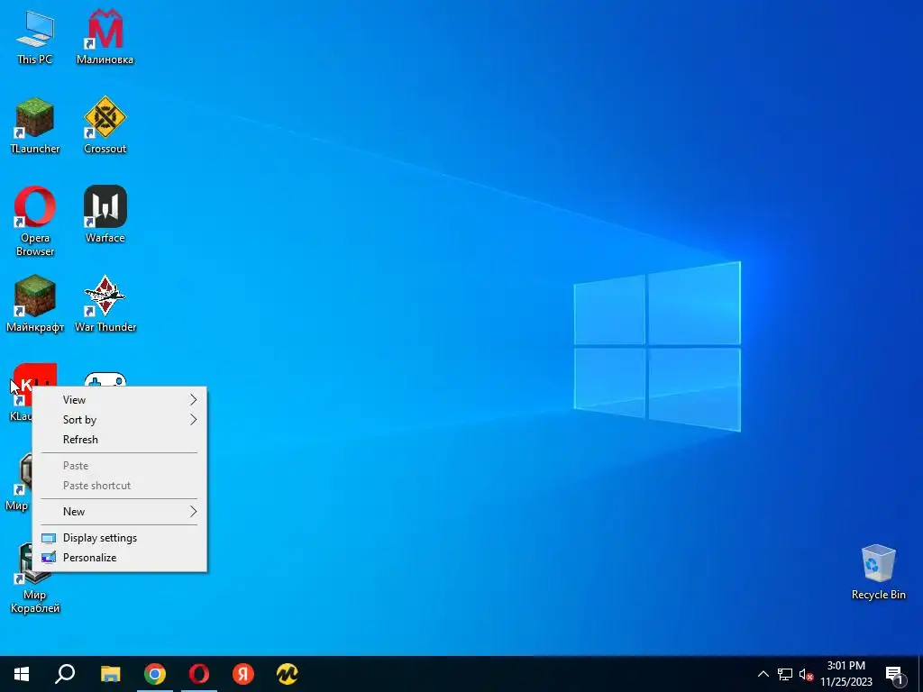
Task: Select the red KLauncher icon
Action: pos(23,377)
